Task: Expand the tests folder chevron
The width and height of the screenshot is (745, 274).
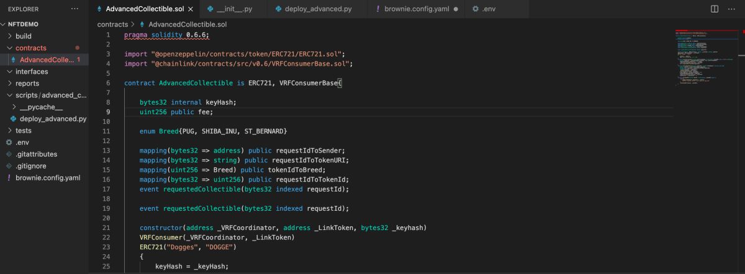Action: pyautogui.click(x=10, y=131)
